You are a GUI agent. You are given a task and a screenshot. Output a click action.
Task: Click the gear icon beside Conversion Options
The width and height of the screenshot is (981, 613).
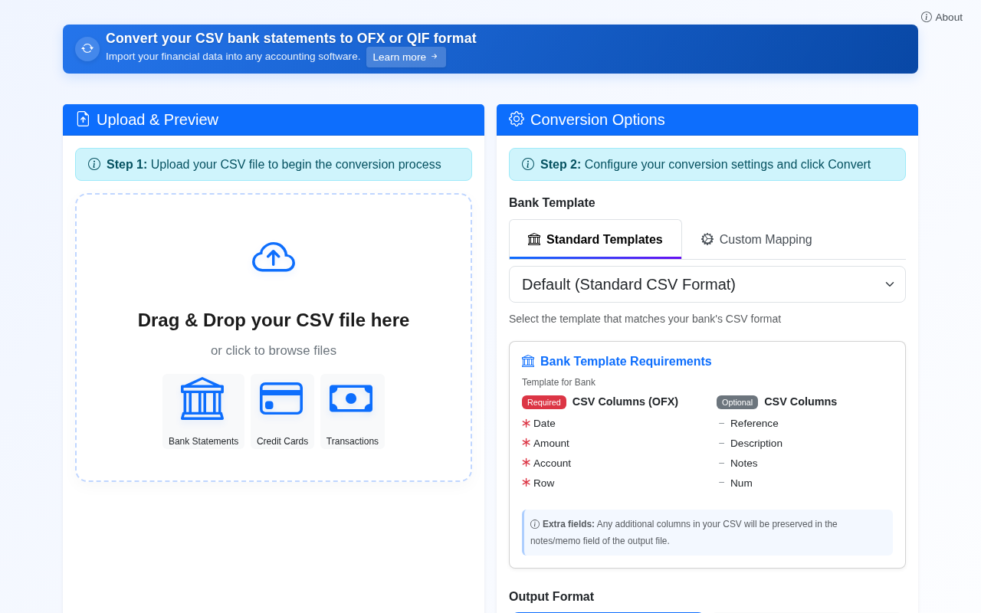[517, 119]
